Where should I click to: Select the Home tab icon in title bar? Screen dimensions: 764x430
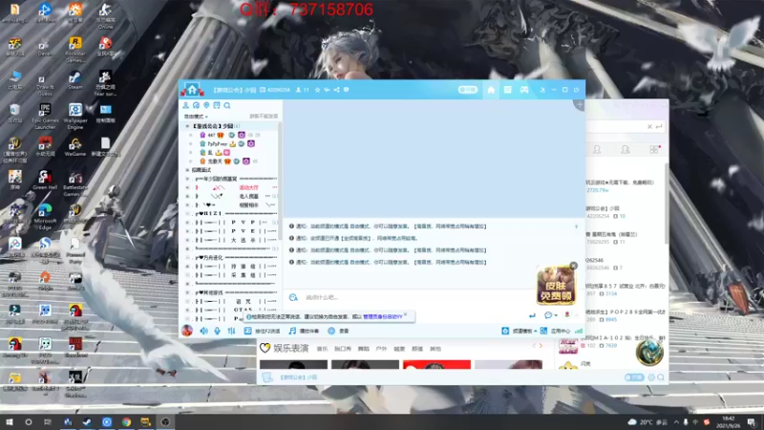[491, 90]
